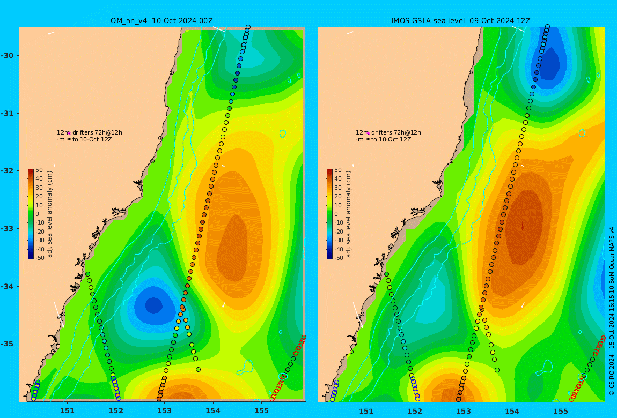Image resolution: width=617 pixels, height=418 pixels.
Task: Select the -31 latitude label
Action: click(x=7, y=113)
